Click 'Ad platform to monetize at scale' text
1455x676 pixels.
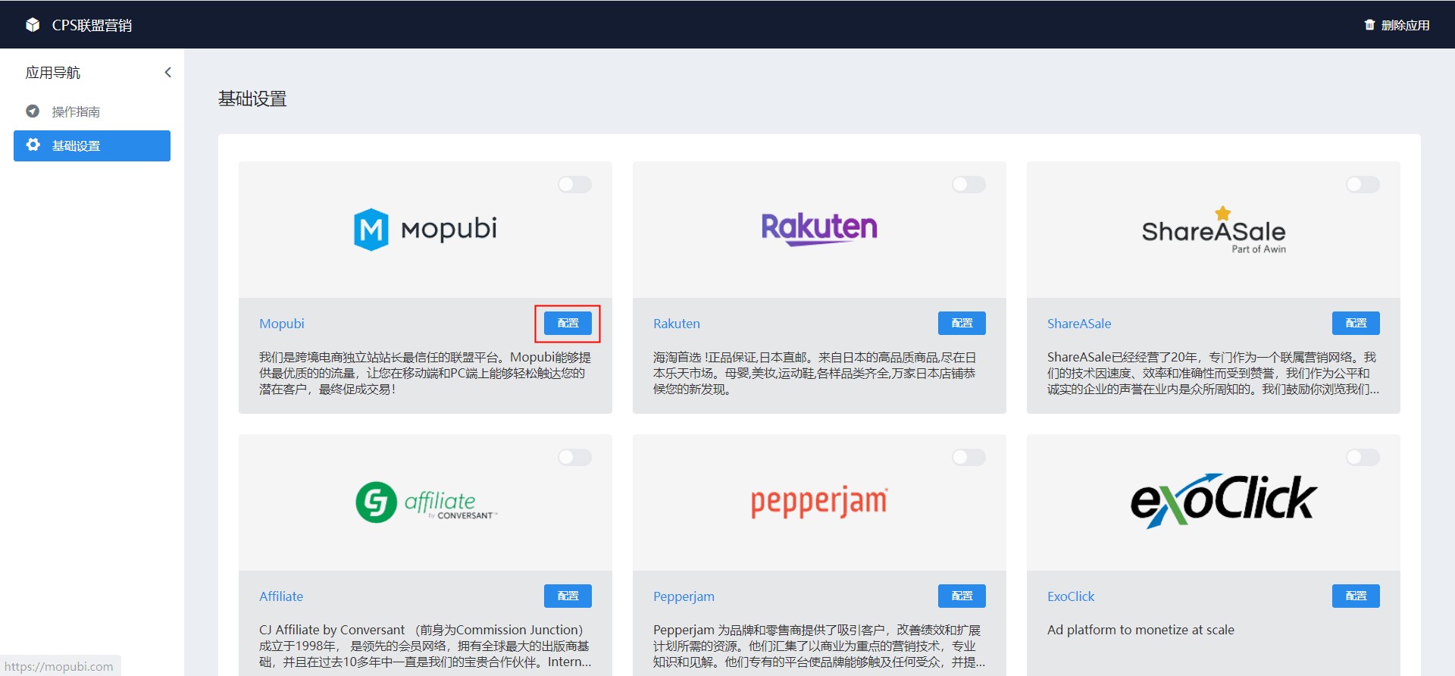click(x=1141, y=630)
